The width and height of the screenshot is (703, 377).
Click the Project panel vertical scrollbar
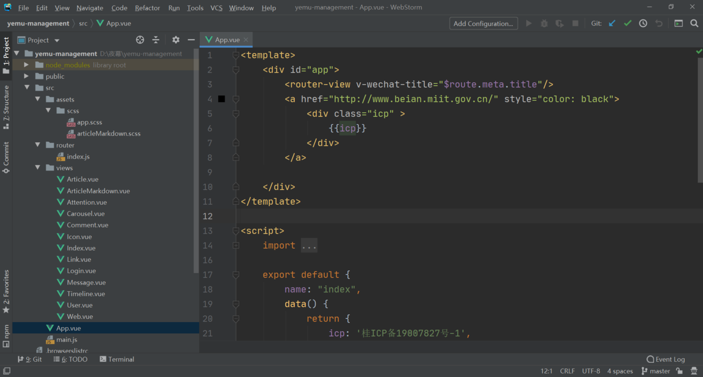coord(196,162)
